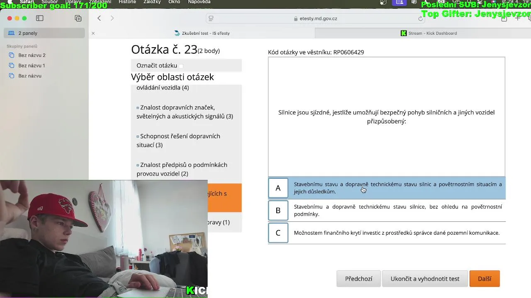
Task: Select category Znalost dopravních značek
Action: coord(185,112)
